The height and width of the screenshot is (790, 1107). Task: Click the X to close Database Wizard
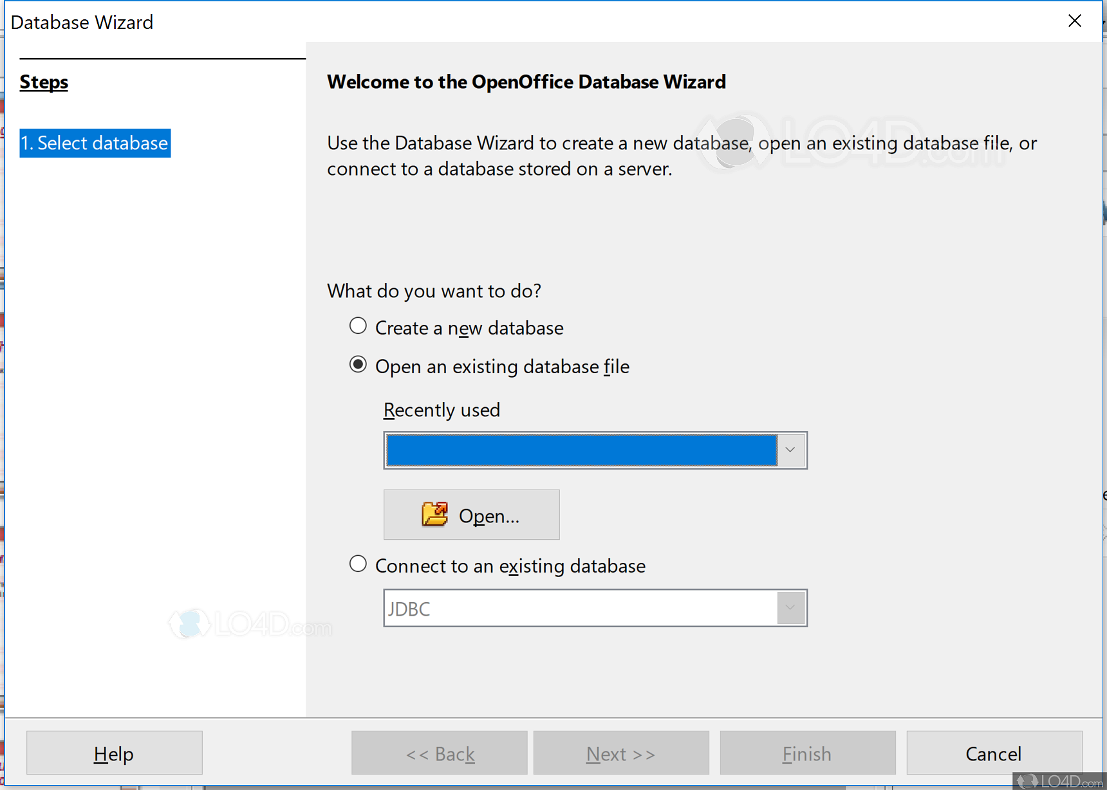pyautogui.click(x=1074, y=21)
